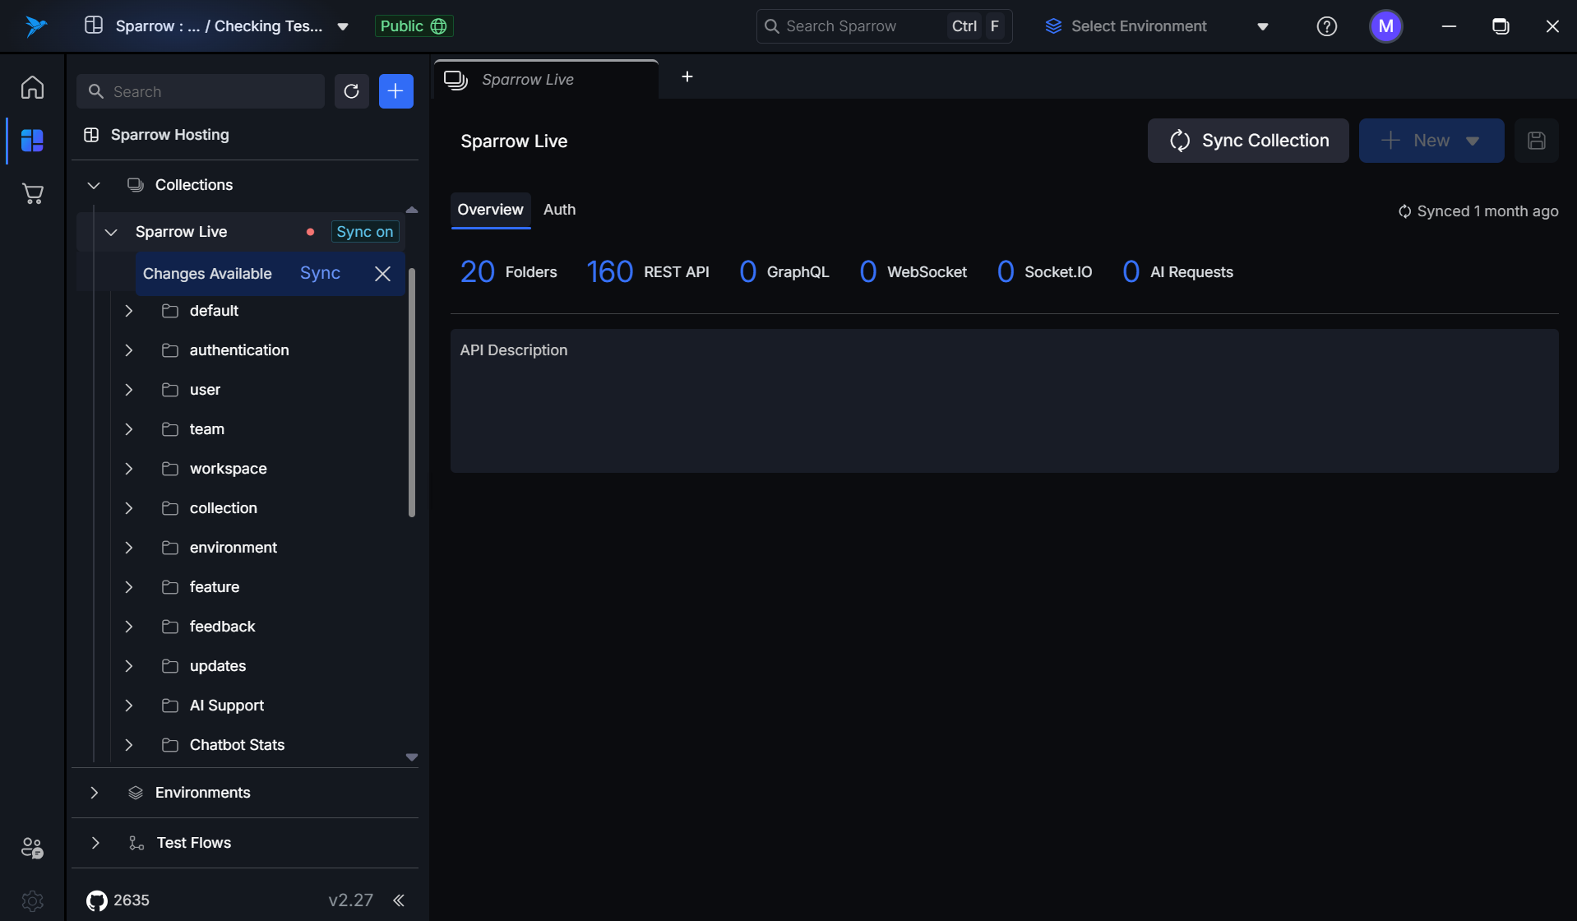The width and height of the screenshot is (1577, 921).
Task: Click the v2.27 version label
Action: pyautogui.click(x=350, y=900)
